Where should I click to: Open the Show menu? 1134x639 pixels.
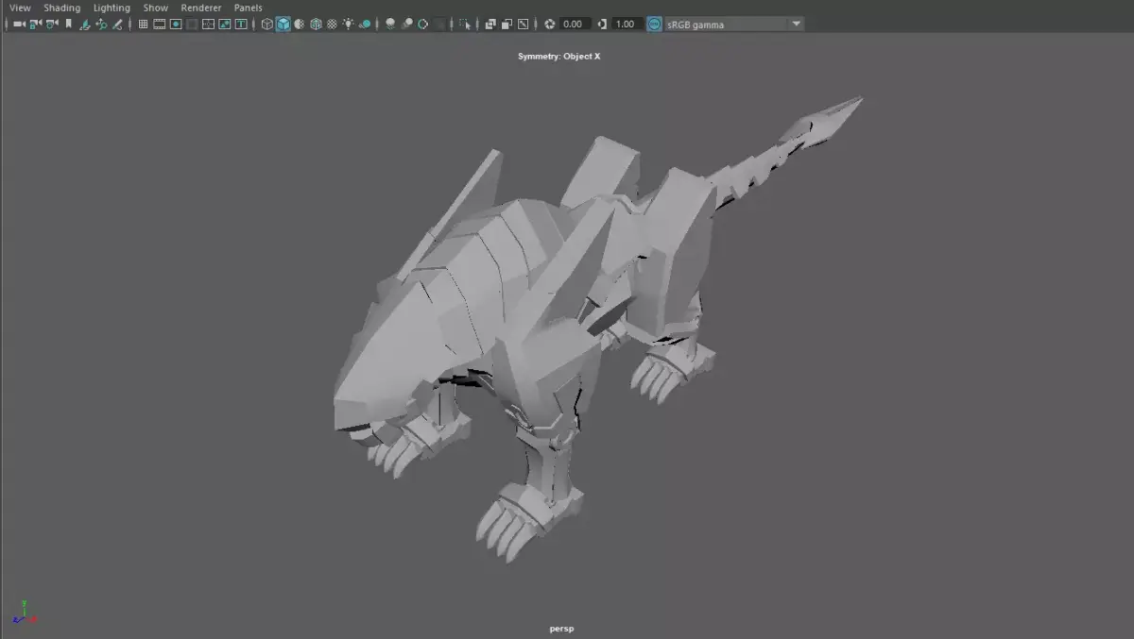(156, 8)
